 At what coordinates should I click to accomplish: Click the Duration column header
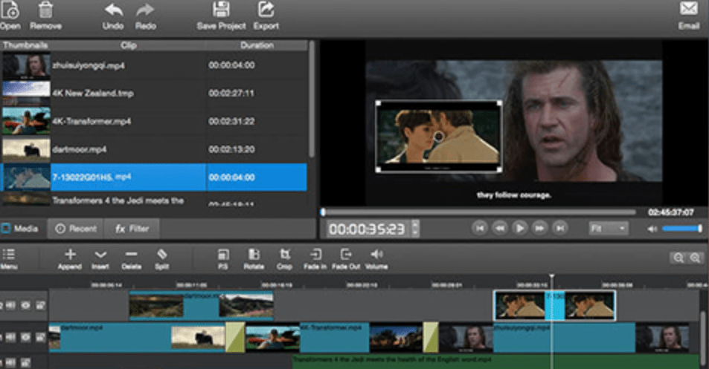(x=257, y=45)
